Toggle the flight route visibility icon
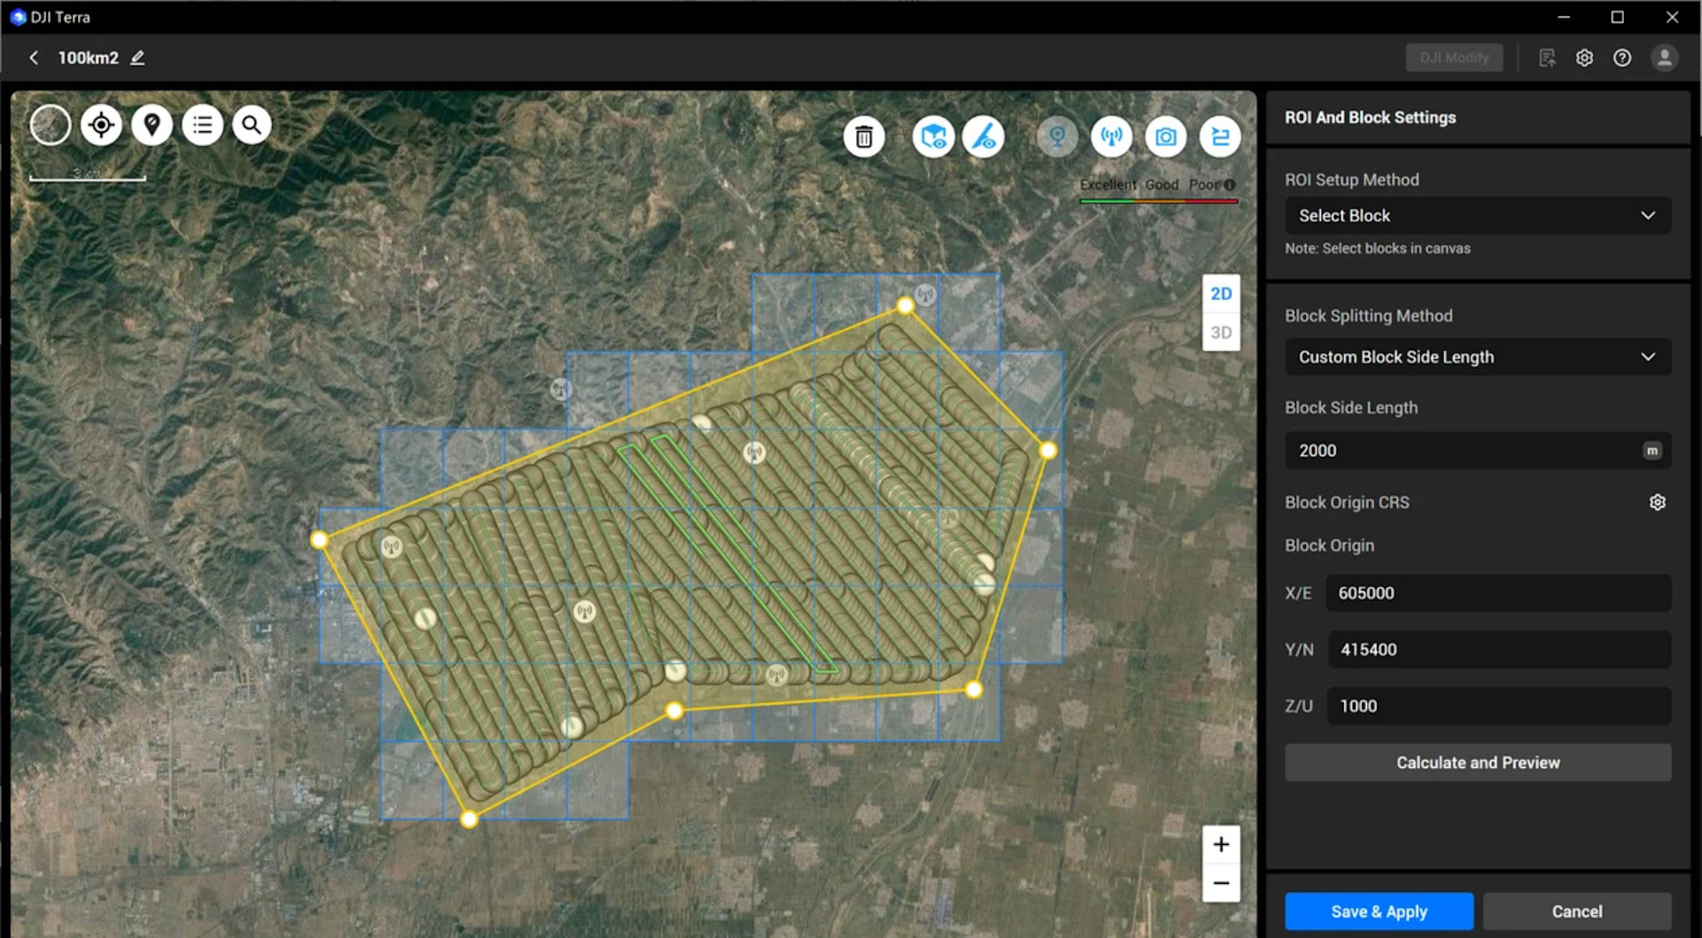This screenshot has height=938, width=1702. point(984,137)
